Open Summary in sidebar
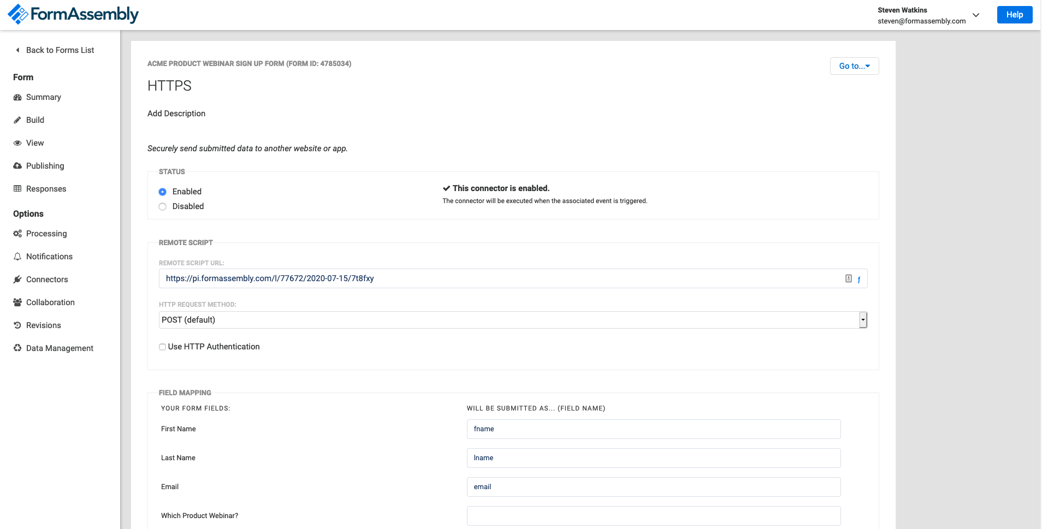Screen dimensions: 1042x529 [x=44, y=97]
